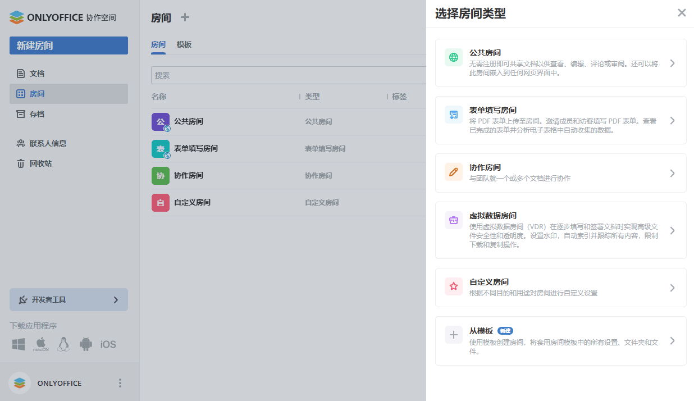Download the Android app icon

86,344
